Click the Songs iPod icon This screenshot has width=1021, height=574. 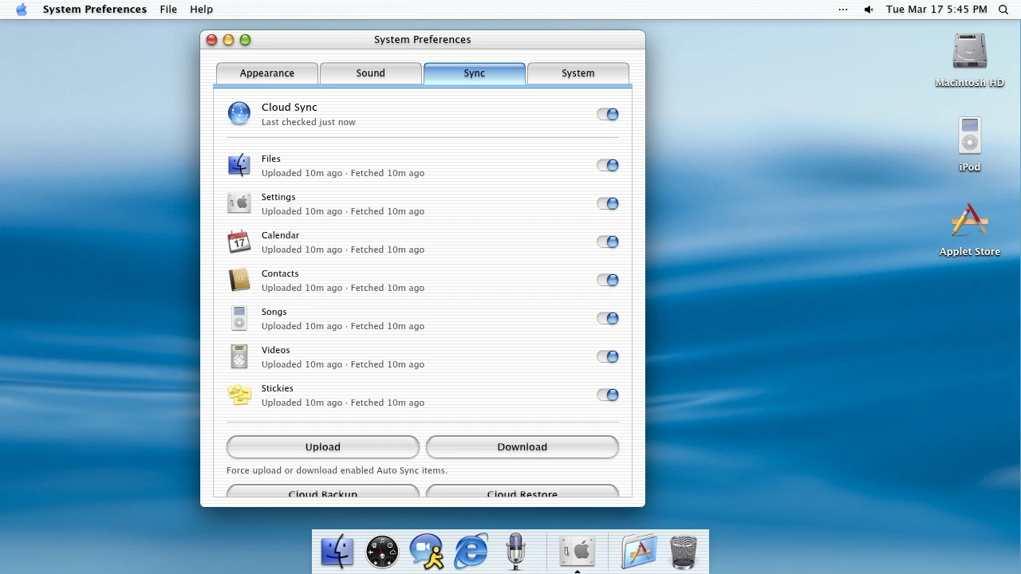239,318
